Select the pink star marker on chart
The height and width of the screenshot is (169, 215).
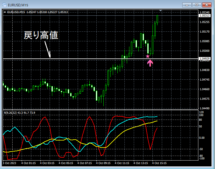pyautogui.click(x=148, y=56)
